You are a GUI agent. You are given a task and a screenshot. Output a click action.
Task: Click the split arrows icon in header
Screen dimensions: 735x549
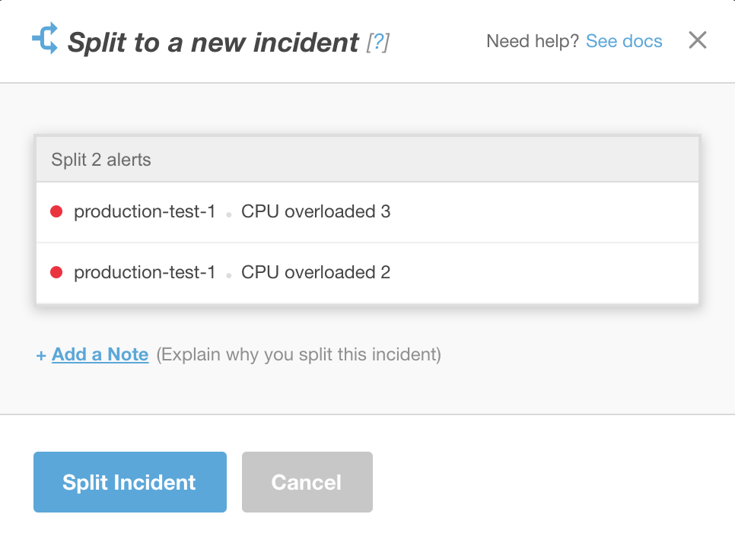tap(44, 40)
